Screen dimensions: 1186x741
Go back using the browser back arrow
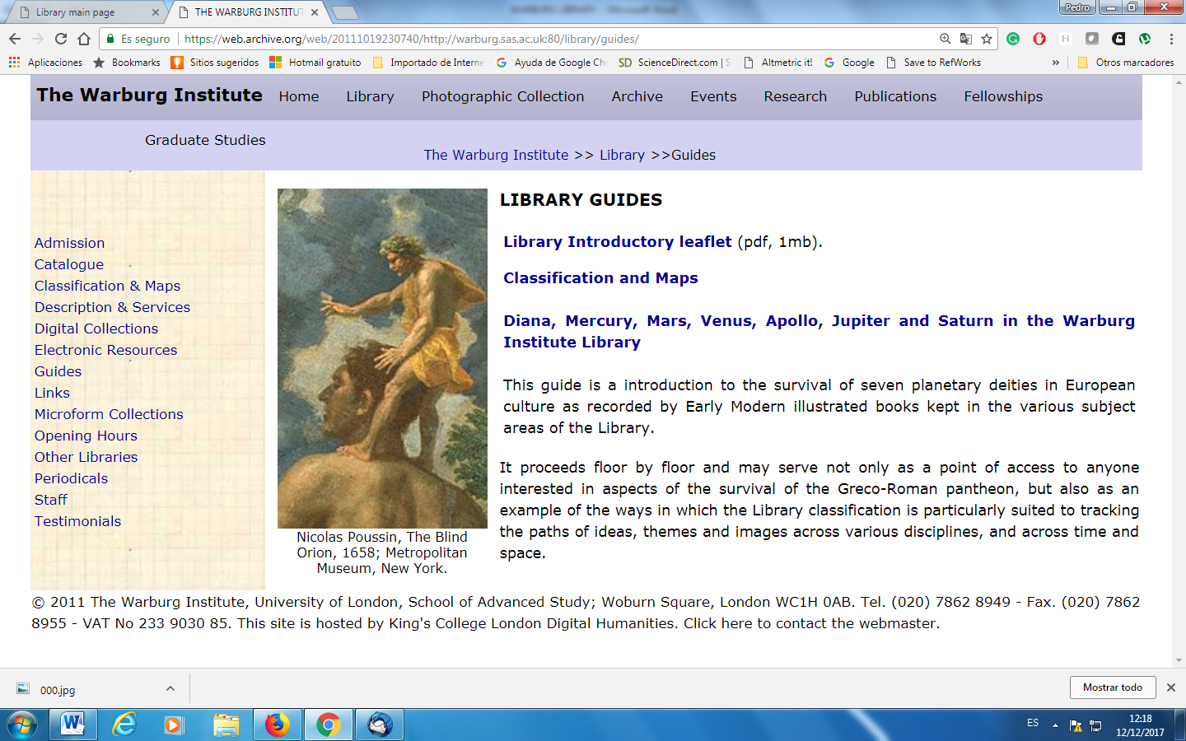pos(15,39)
